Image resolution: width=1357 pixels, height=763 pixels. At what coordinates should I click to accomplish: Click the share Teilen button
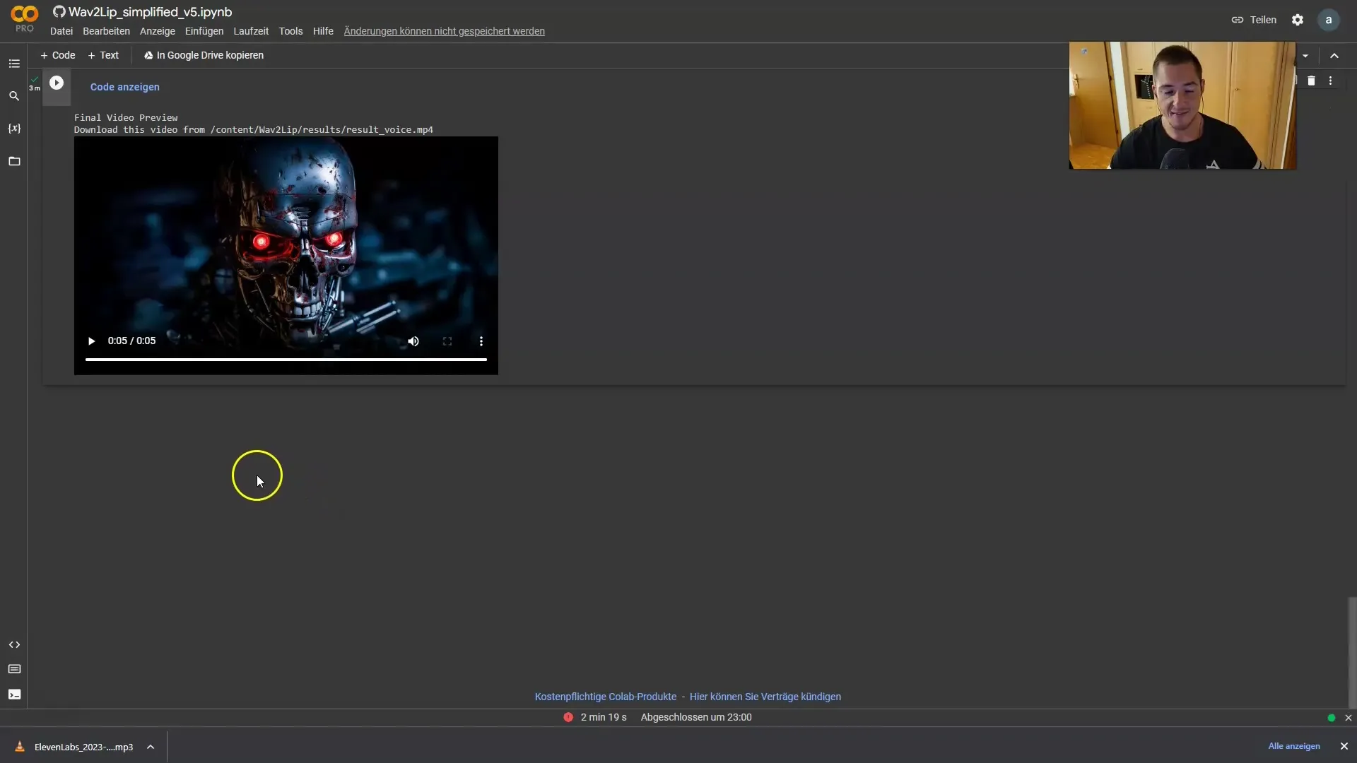(1255, 18)
